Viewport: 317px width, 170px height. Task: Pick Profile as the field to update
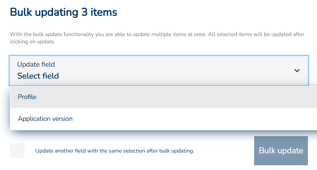pos(27,97)
